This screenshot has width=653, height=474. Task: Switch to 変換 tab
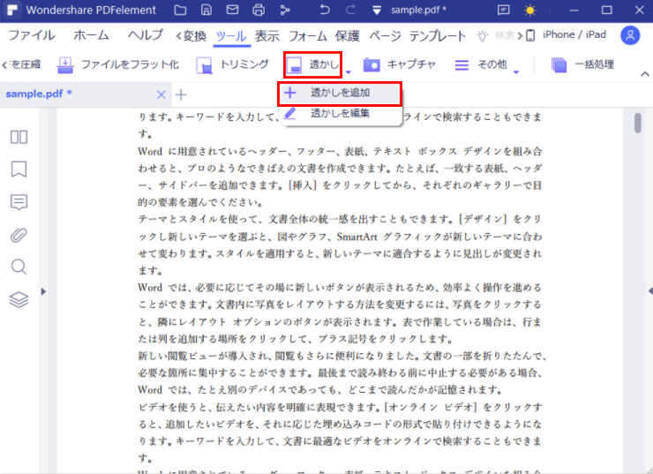point(195,36)
